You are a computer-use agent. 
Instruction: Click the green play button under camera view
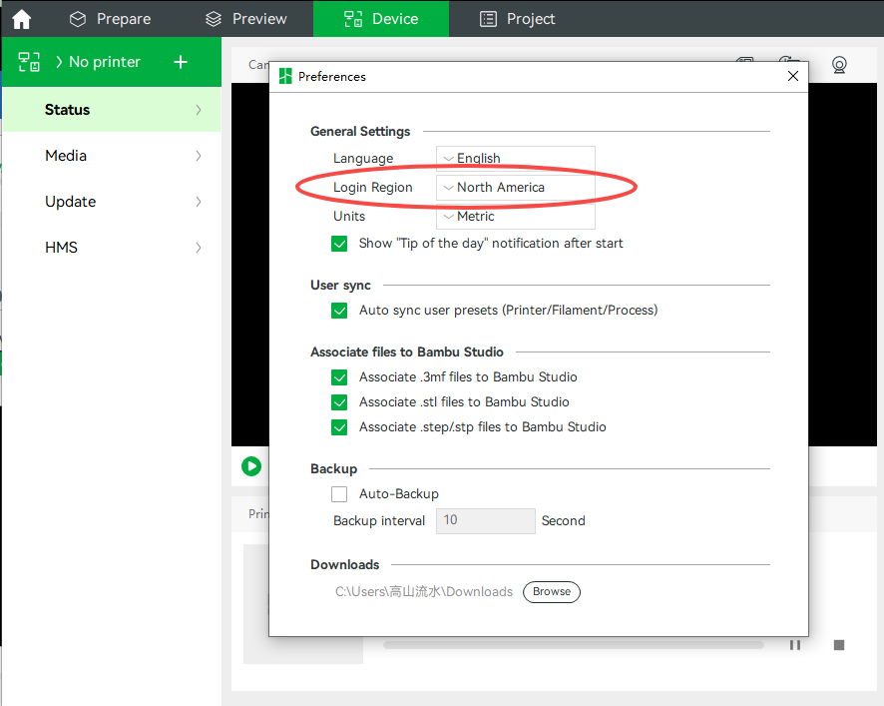[x=251, y=466]
